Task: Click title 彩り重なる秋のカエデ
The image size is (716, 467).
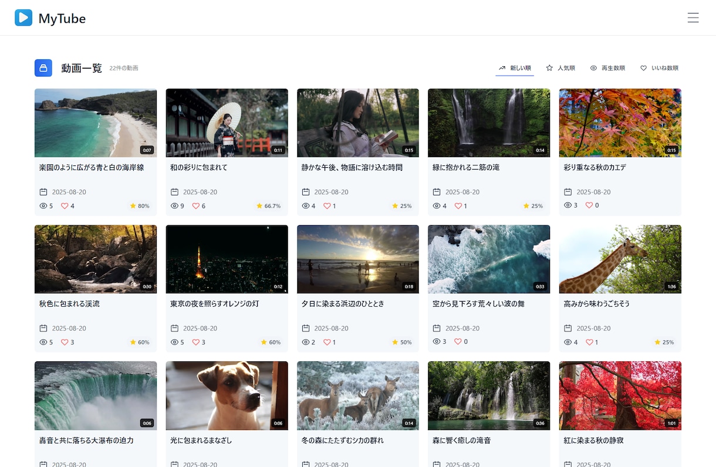Action: (595, 167)
